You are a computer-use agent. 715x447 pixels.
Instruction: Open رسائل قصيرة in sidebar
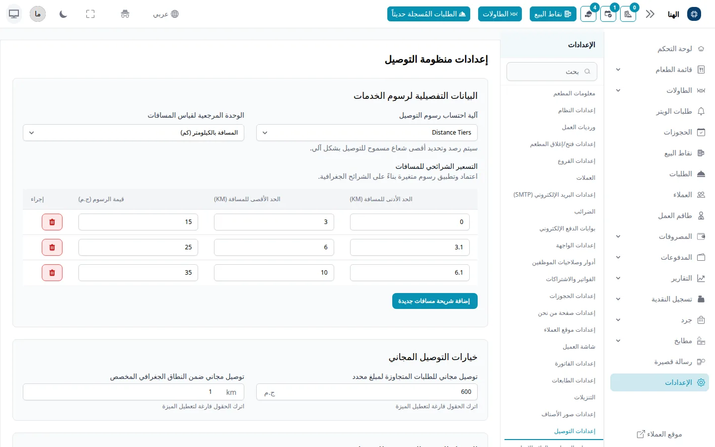click(660, 362)
